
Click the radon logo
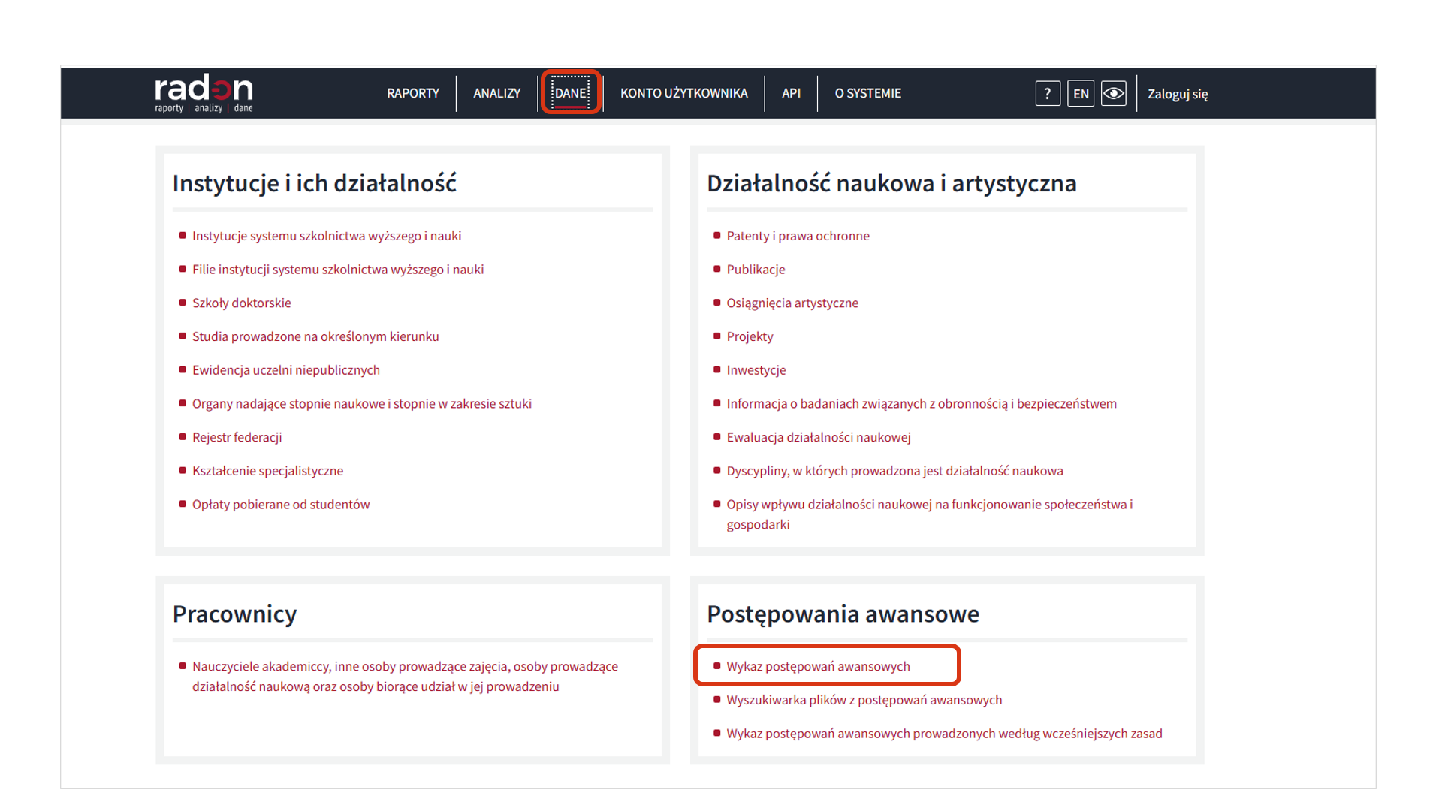(204, 93)
